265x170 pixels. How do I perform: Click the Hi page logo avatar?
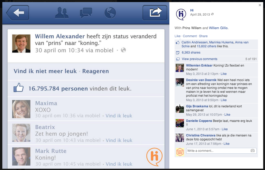[181, 14]
